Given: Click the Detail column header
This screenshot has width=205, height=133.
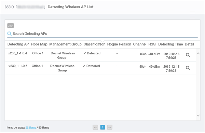Looking at the screenshot, I should pos(189,44).
